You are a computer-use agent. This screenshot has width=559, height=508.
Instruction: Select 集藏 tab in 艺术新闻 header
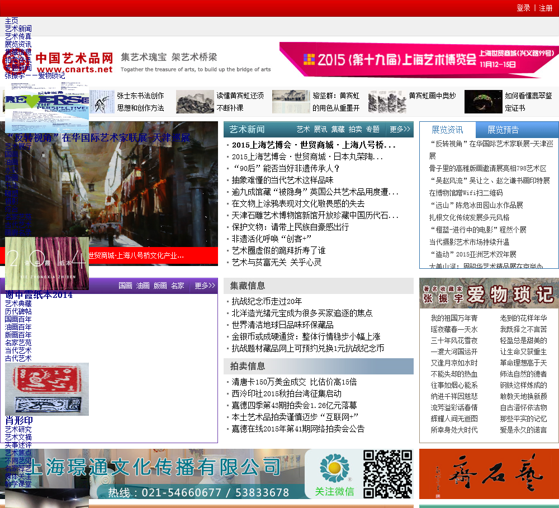tap(338, 129)
